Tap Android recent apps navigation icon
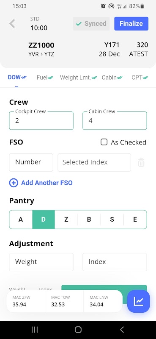156x339 pixels. (35, 330)
